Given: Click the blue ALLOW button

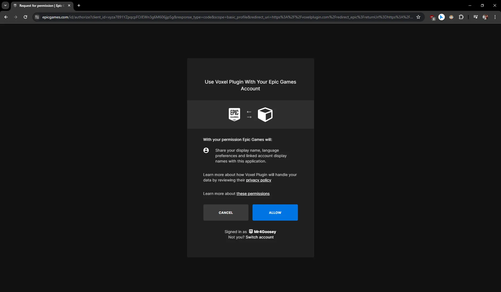Looking at the screenshot, I should 275,213.
